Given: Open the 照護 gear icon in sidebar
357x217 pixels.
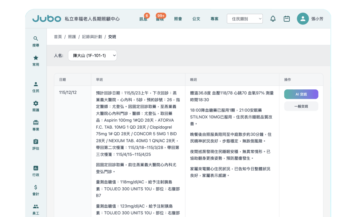Looking at the screenshot, I should click(36, 103).
